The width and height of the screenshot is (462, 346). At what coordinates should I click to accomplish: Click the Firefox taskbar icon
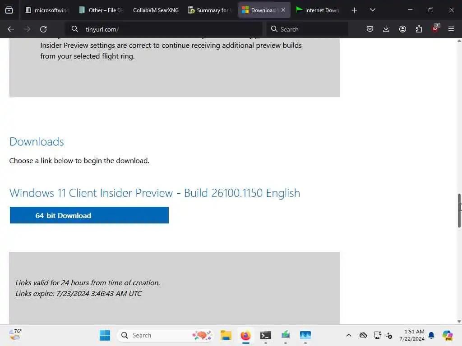point(245,335)
